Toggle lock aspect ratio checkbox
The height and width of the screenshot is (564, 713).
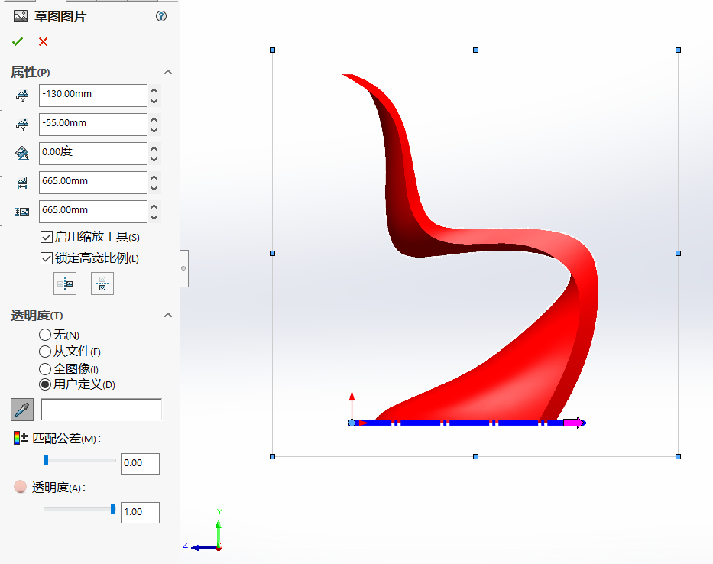(47, 258)
